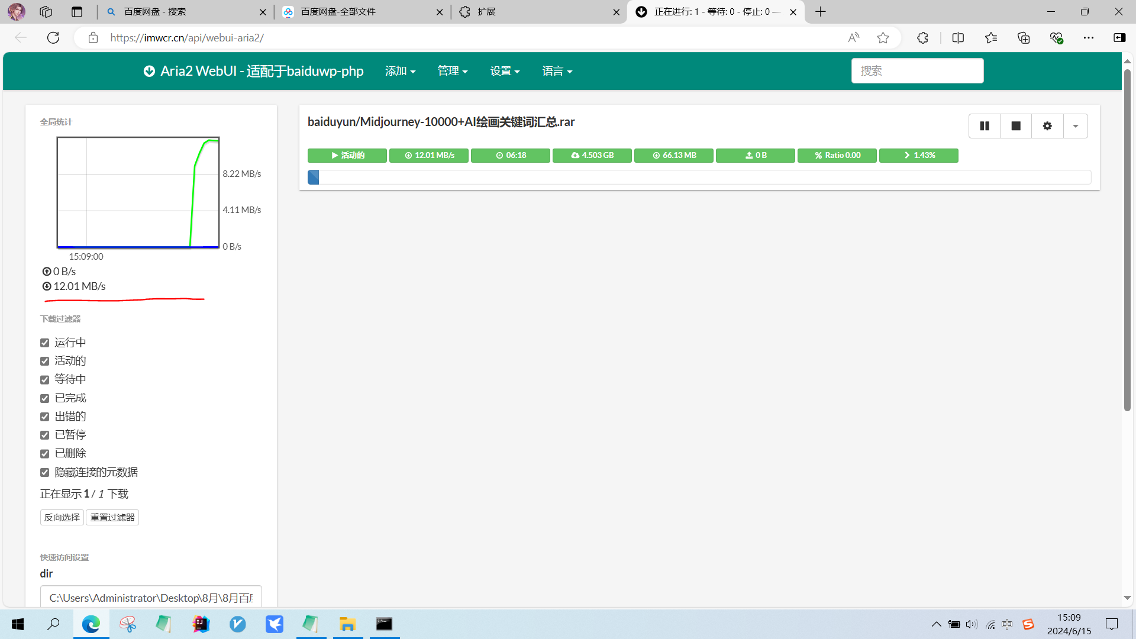This screenshot has height=639, width=1136.
Task: Click the download progress bar
Action: click(699, 177)
